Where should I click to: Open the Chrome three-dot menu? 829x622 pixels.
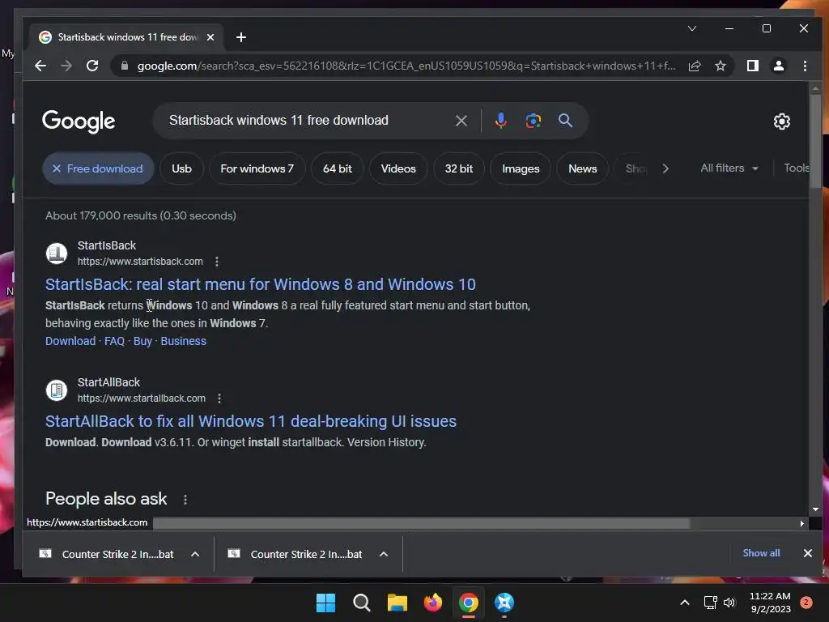point(805,66)
